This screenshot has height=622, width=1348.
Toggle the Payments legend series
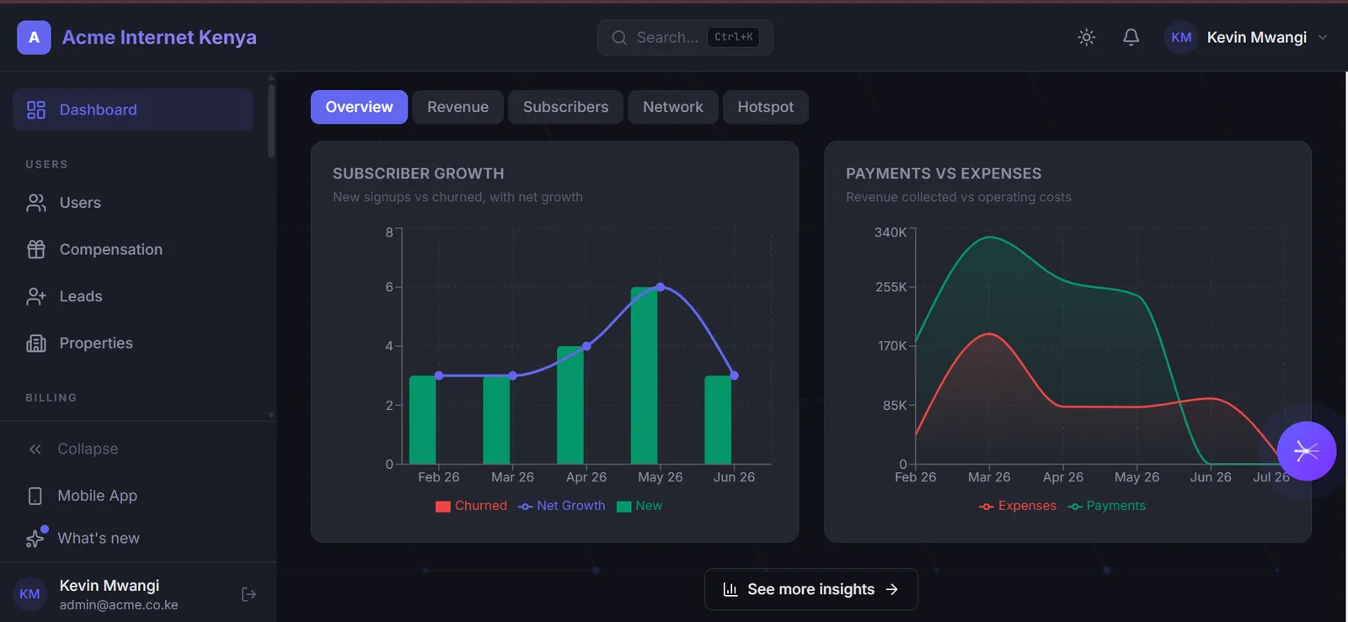(1106, 506)
